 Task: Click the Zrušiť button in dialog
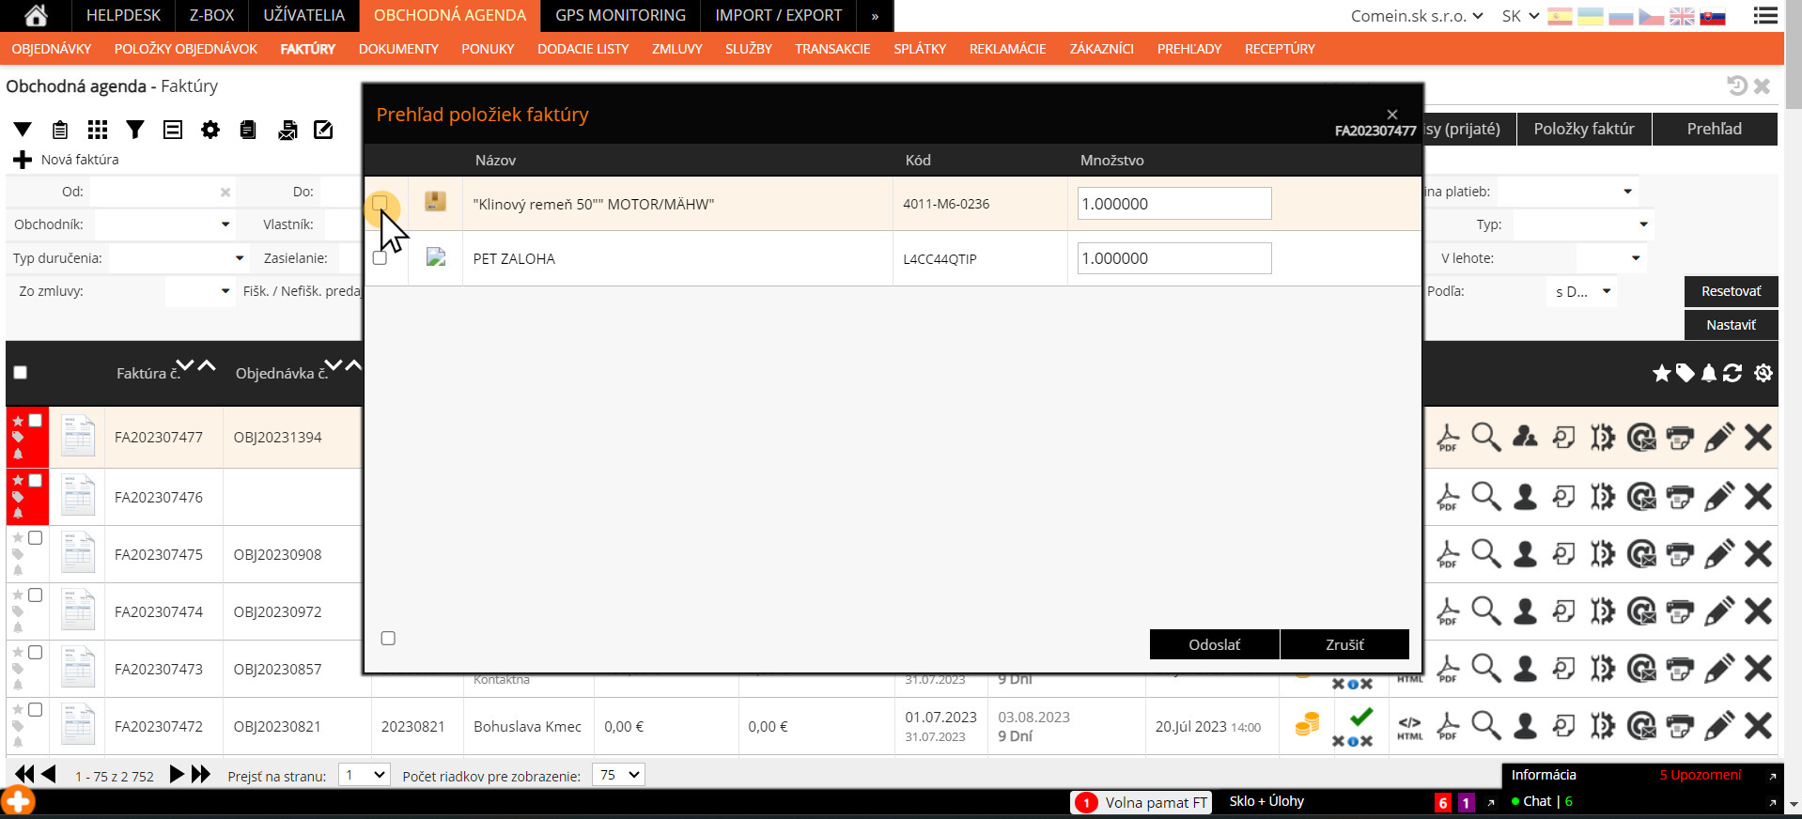click(x=1344, y=644)
